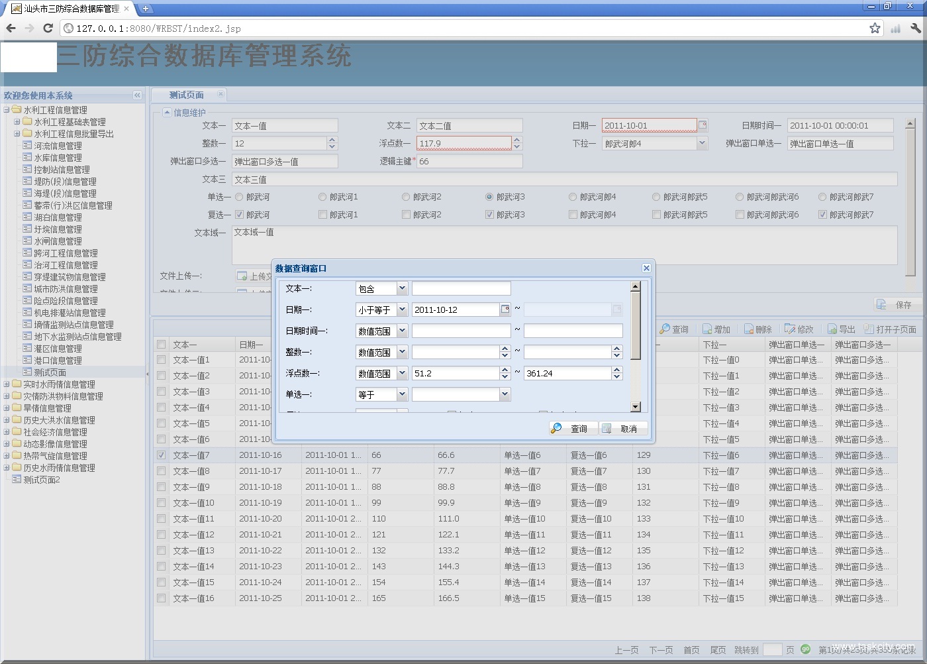Open the calendar picker for 日期一 in the query dialog
Viewport: 927px width, 664px height.
point(505,309)
